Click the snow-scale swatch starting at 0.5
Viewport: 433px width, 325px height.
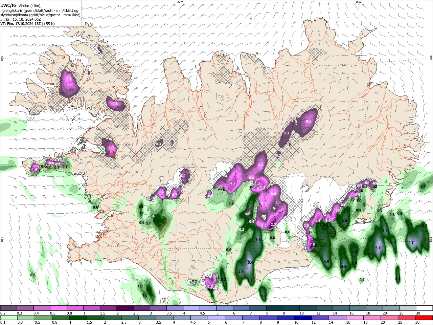[58, 308]
